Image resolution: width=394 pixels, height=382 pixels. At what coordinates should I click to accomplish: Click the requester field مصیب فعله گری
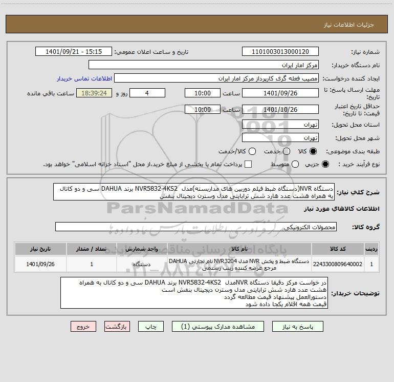tap(216, 78)
